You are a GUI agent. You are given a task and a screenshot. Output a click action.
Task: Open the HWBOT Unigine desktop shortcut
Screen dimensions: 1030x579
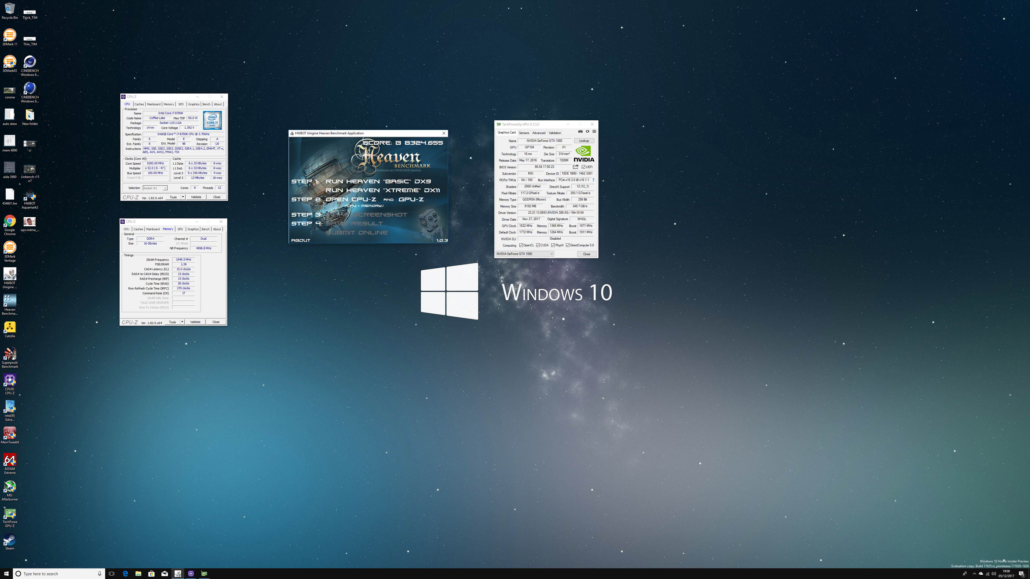[10, 278]
